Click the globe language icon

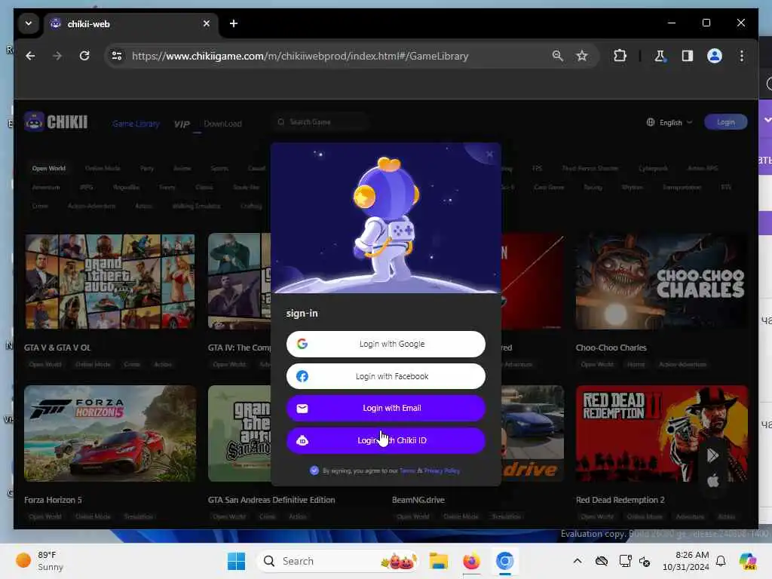[x=651, y=122]
